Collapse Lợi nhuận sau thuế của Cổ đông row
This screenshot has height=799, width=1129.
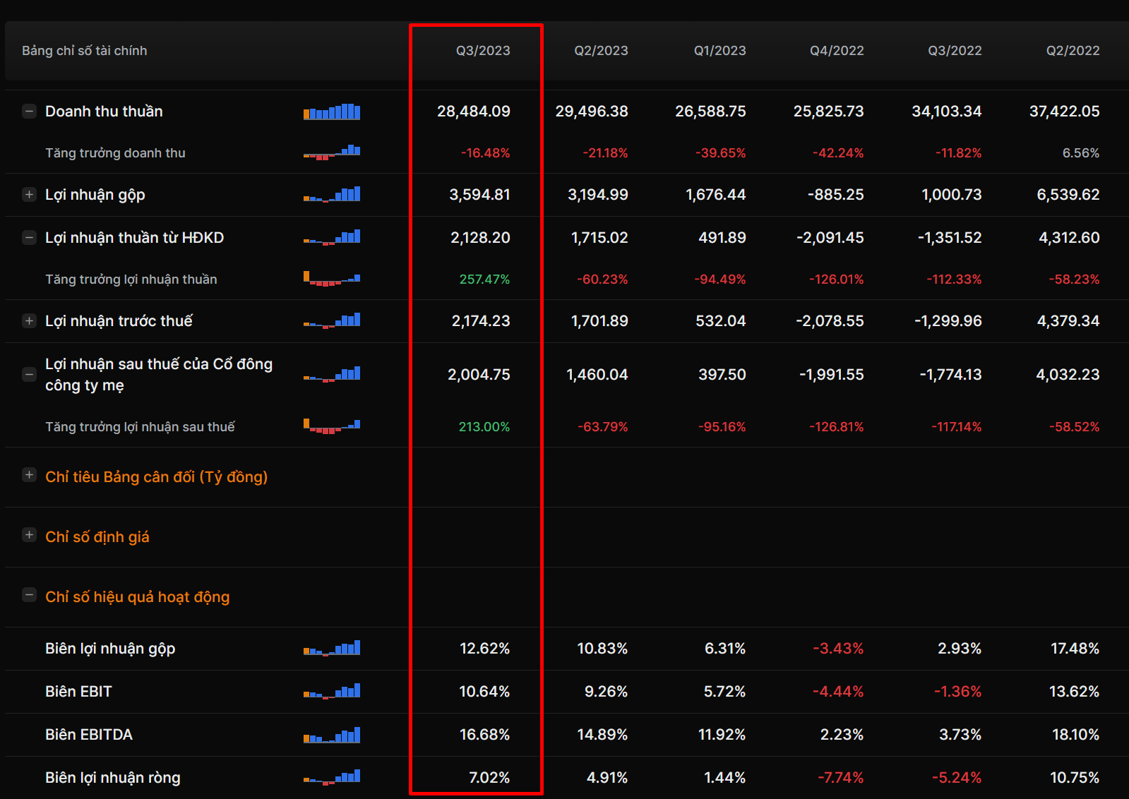[x=29, y=375]
